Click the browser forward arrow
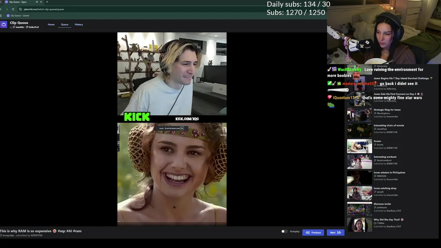 coord(7,9)
